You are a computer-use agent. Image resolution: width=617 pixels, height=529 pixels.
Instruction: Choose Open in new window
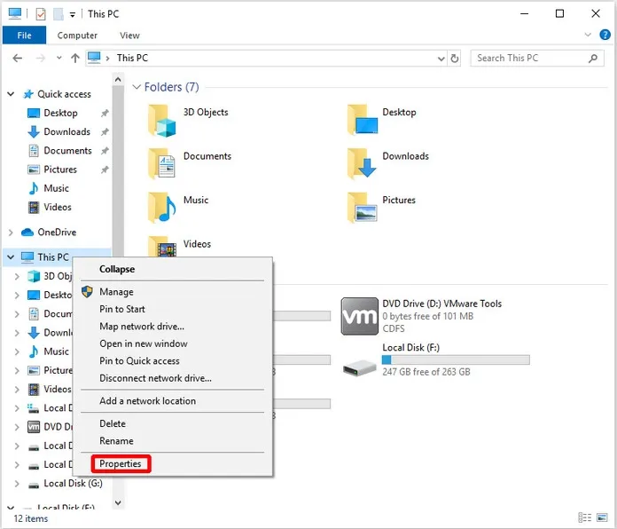pyautogui.click(x=144, y=343)
